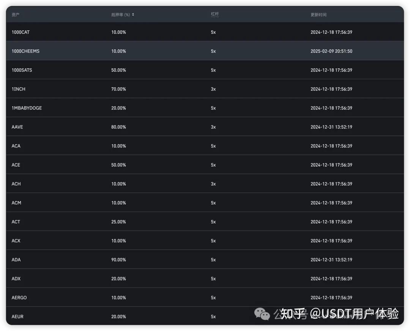The height and width of the screenshot is (331, 410).
Task: Click timestamp 2025-02-09 20:51:50 for 1000CHEEMS
Action: click(x=331, y=51)
